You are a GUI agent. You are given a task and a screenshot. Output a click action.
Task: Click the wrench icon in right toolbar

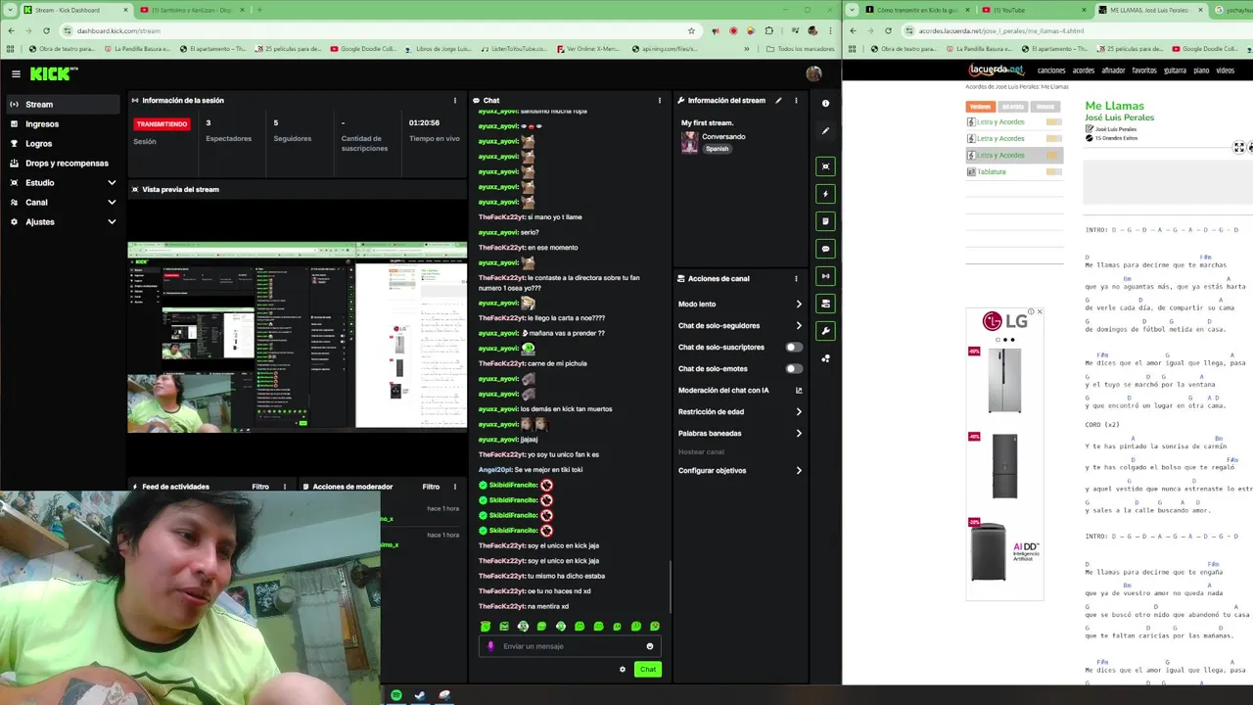[x=825, y=331]
